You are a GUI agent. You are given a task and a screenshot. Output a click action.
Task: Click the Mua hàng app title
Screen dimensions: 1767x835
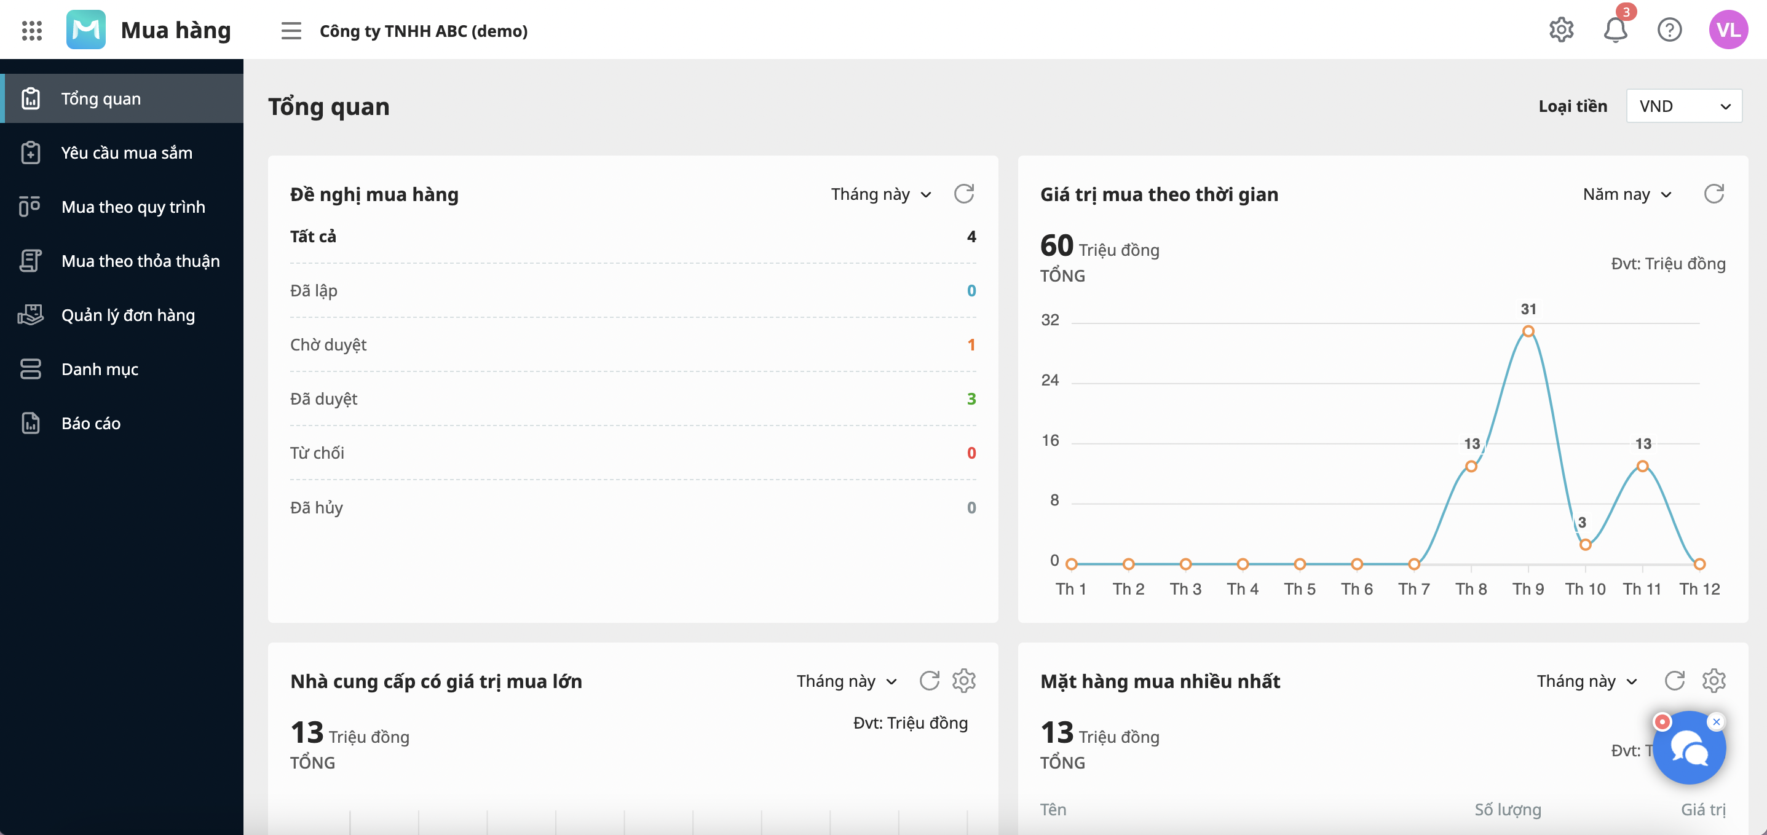point(176,30)
